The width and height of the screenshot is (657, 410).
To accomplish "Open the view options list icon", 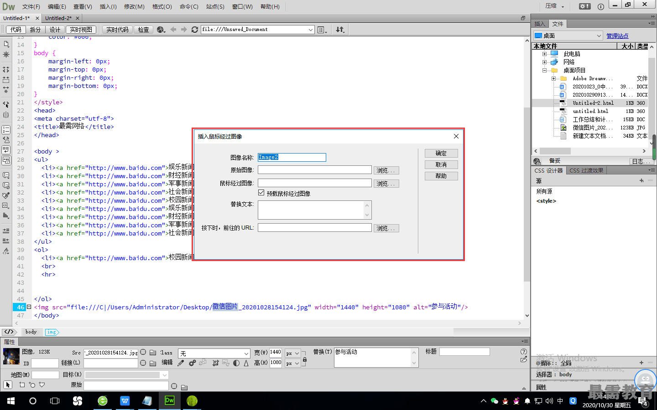I will pyautogui.click(x=322, y=30).
